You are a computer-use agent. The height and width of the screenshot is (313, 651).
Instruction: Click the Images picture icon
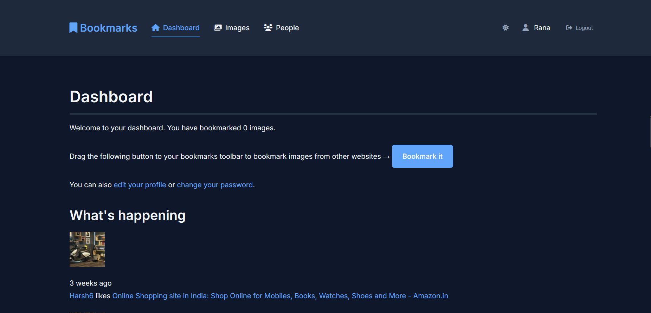pos(218,28)
